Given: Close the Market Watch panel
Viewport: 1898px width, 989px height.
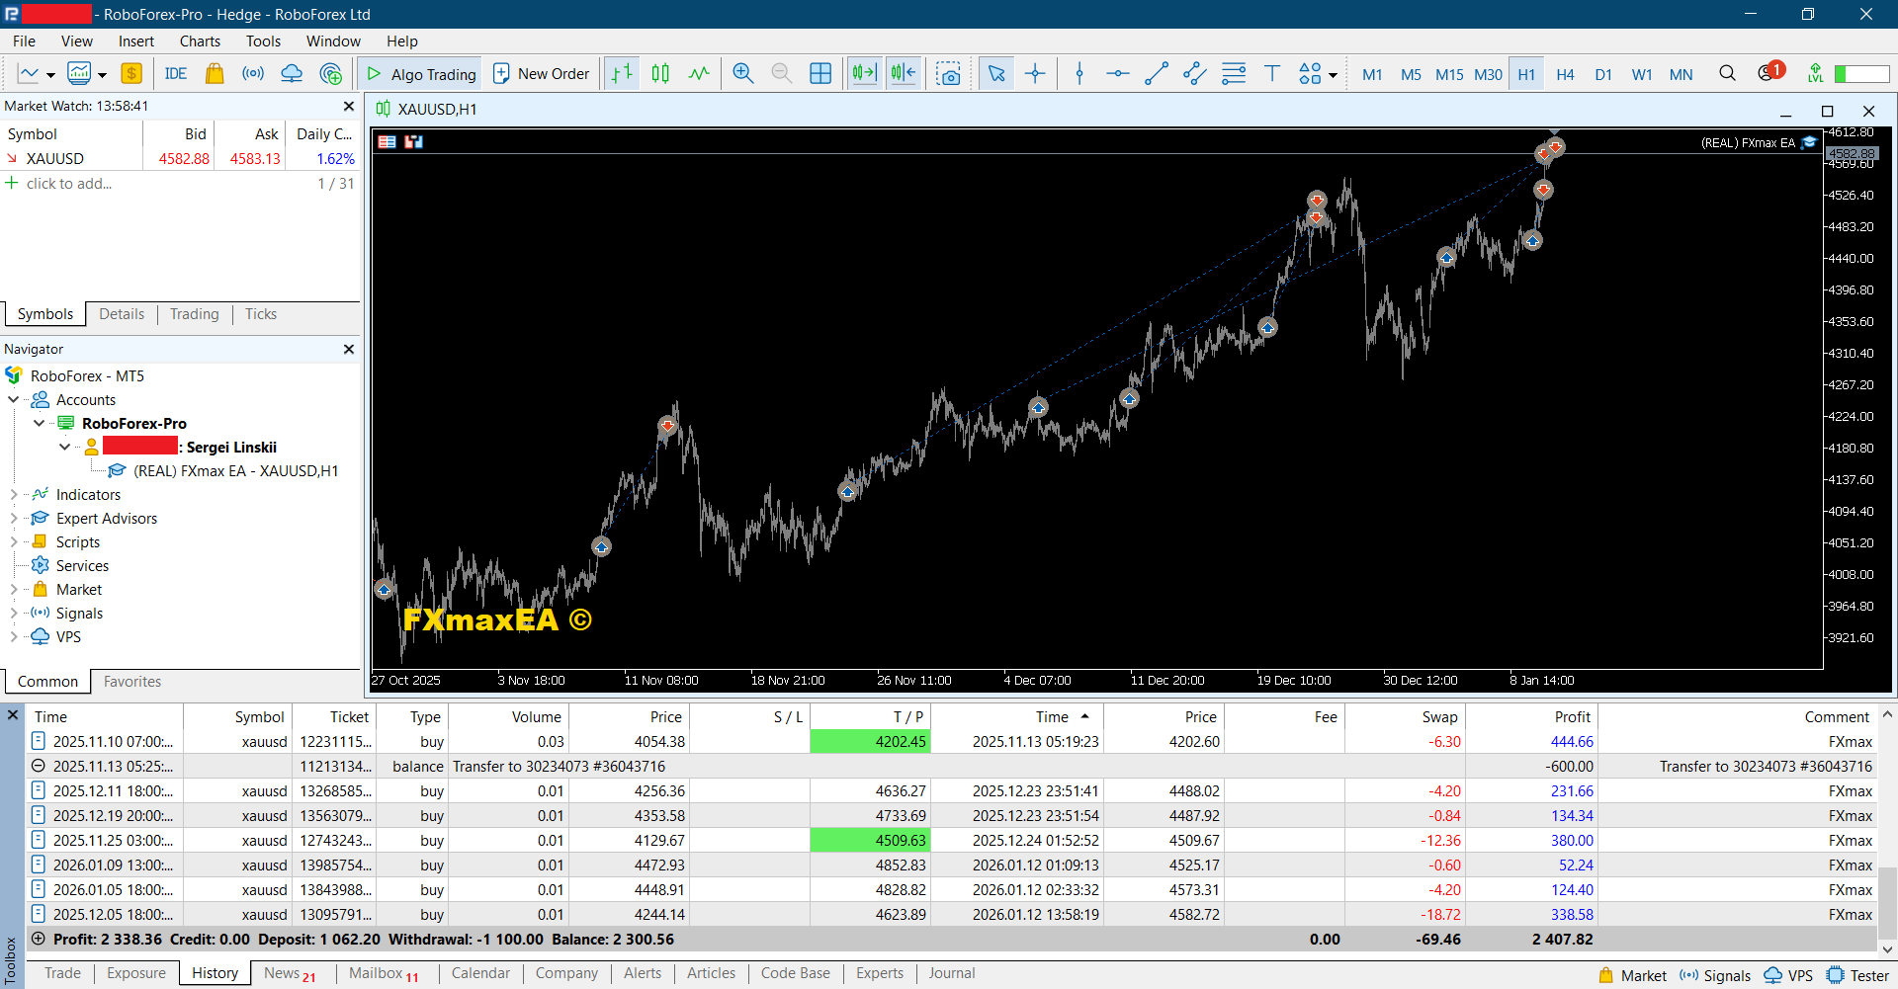Looking at the screenshot, I should [x=348, y=106].
